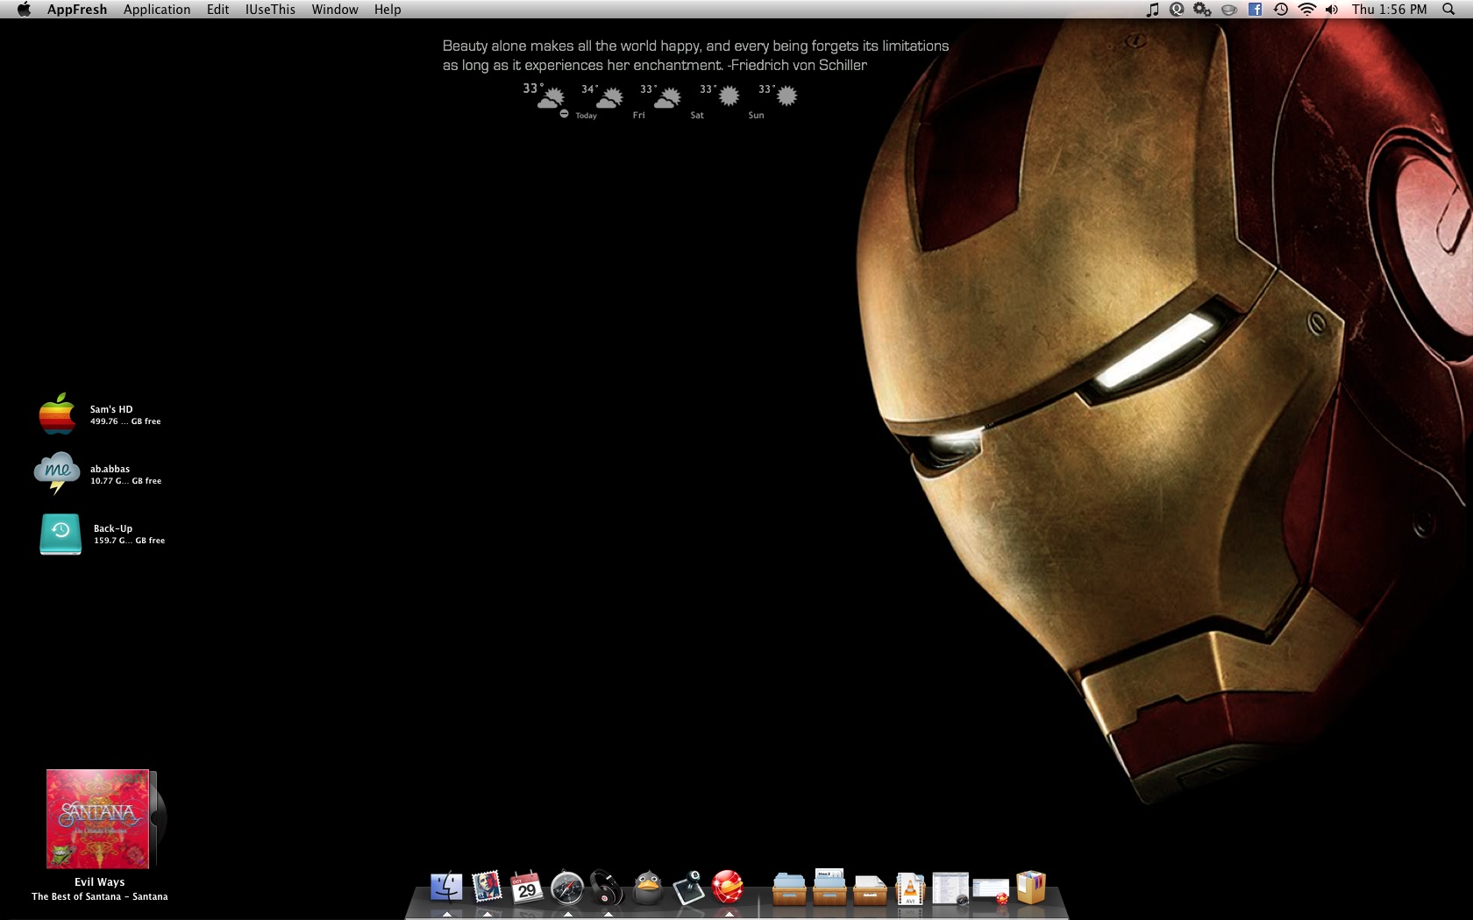Click Sat 33° weather forecast
1473x920 pixels.
pyautogui.click(x=719, y=102)
